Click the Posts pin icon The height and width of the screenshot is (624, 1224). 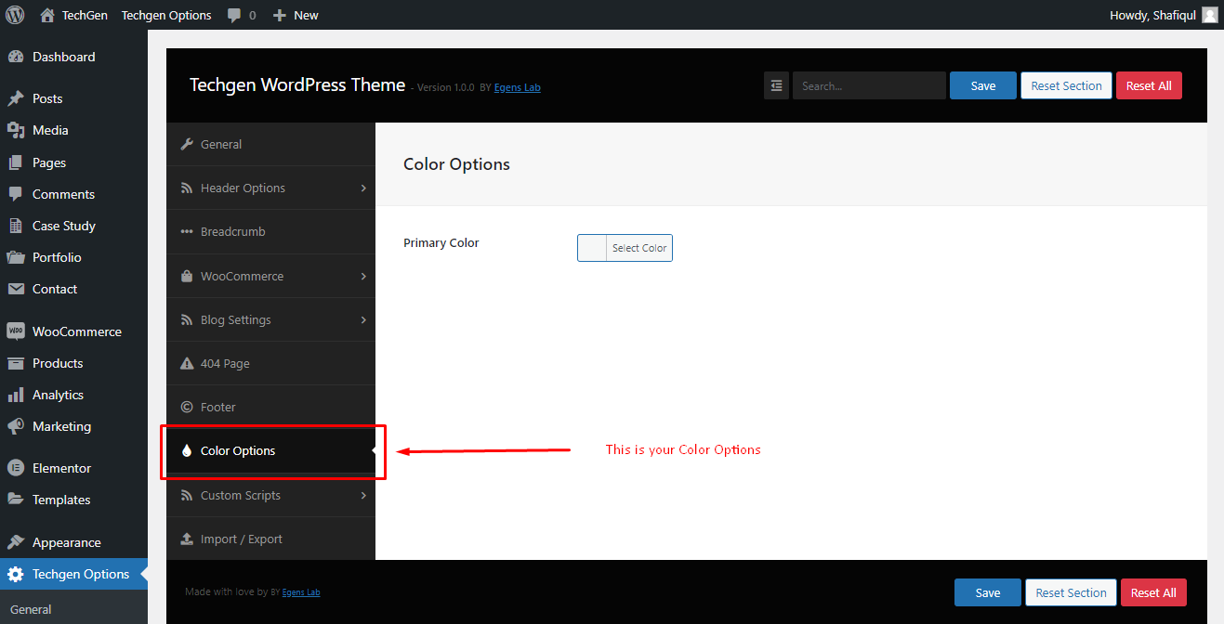(16, 98)
